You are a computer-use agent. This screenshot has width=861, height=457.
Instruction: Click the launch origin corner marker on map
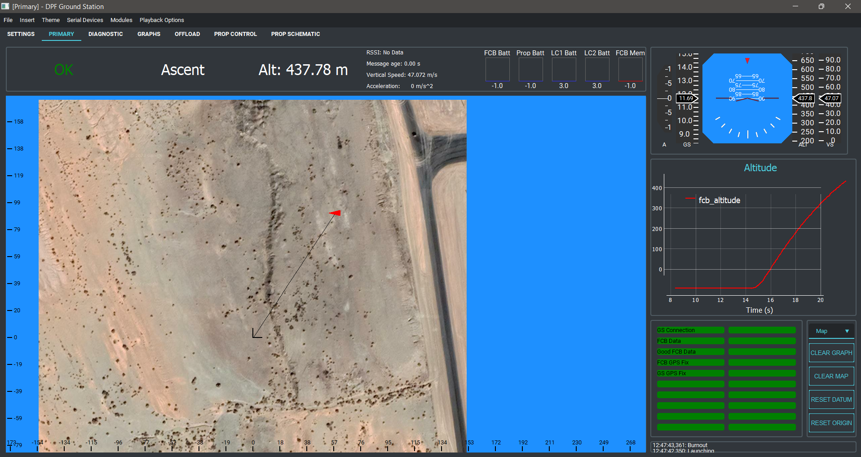257,333
